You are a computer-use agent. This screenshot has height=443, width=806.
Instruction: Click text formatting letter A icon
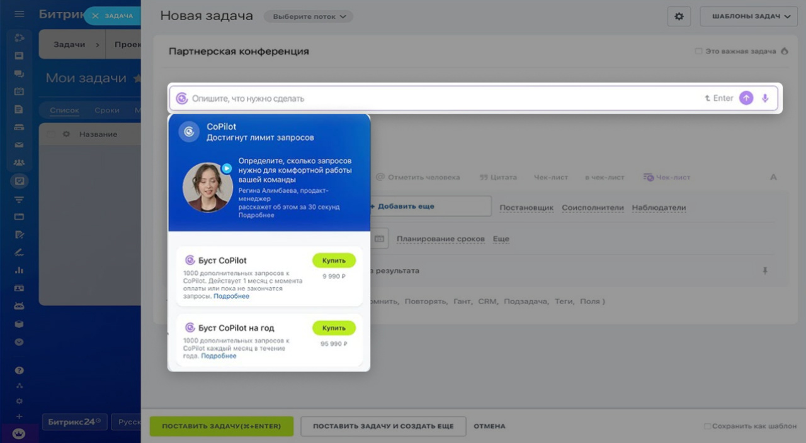pos(773,177)
